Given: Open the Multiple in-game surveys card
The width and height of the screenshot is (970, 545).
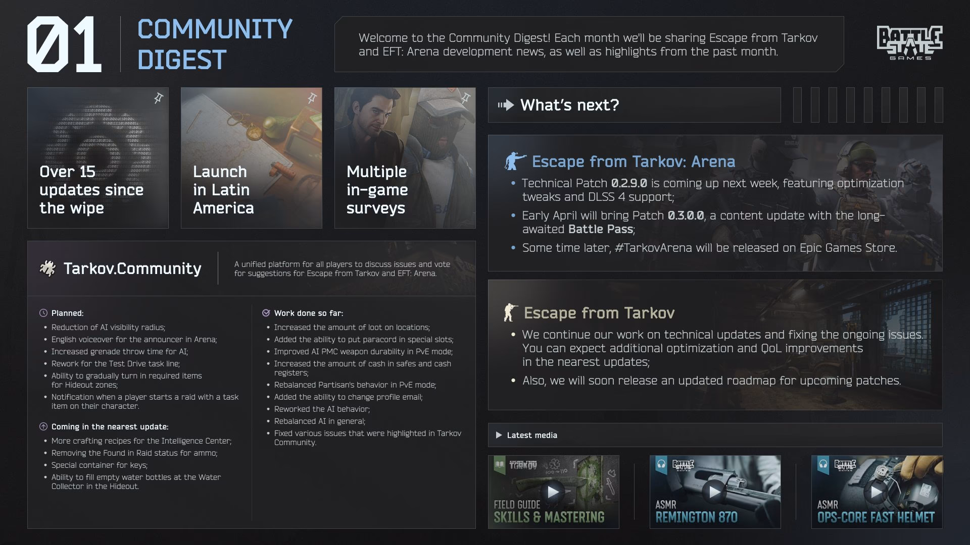Looking at the screenshot, I should pos(405,158).
